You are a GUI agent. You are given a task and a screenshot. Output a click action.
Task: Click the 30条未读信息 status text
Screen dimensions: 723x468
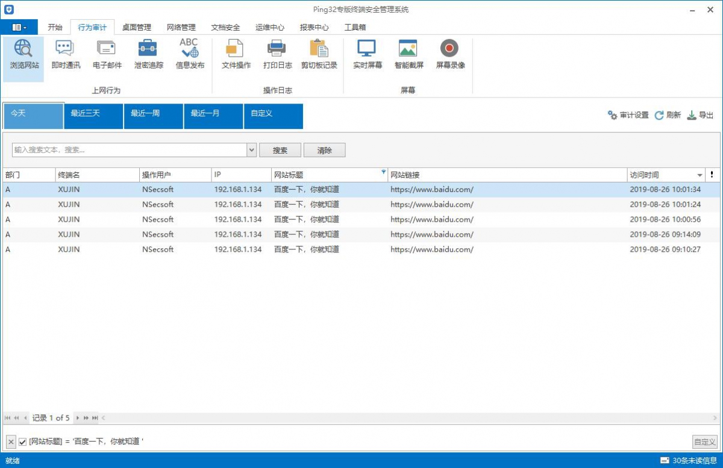point(694,460)
